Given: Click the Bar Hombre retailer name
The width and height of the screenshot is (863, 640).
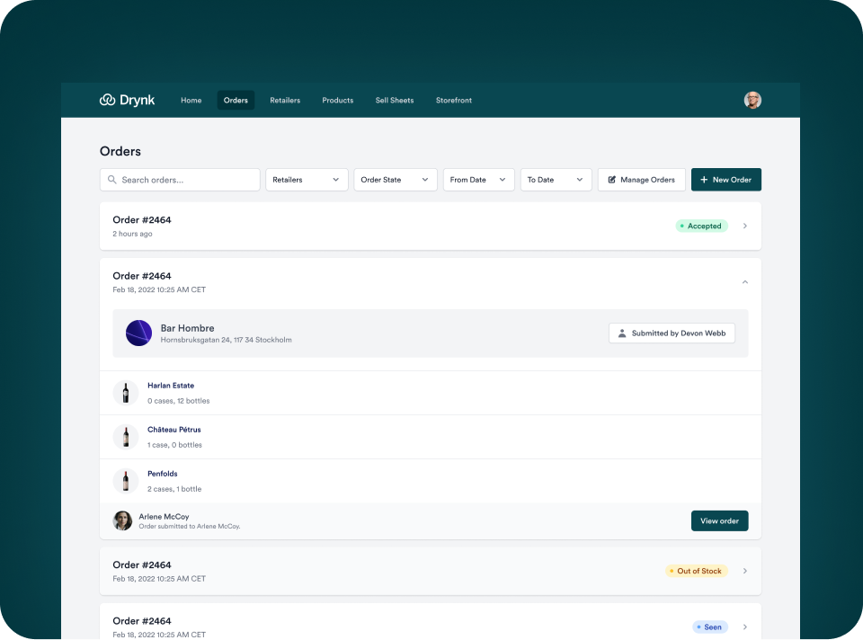Looking at the screenshot, I should point(187,328).
